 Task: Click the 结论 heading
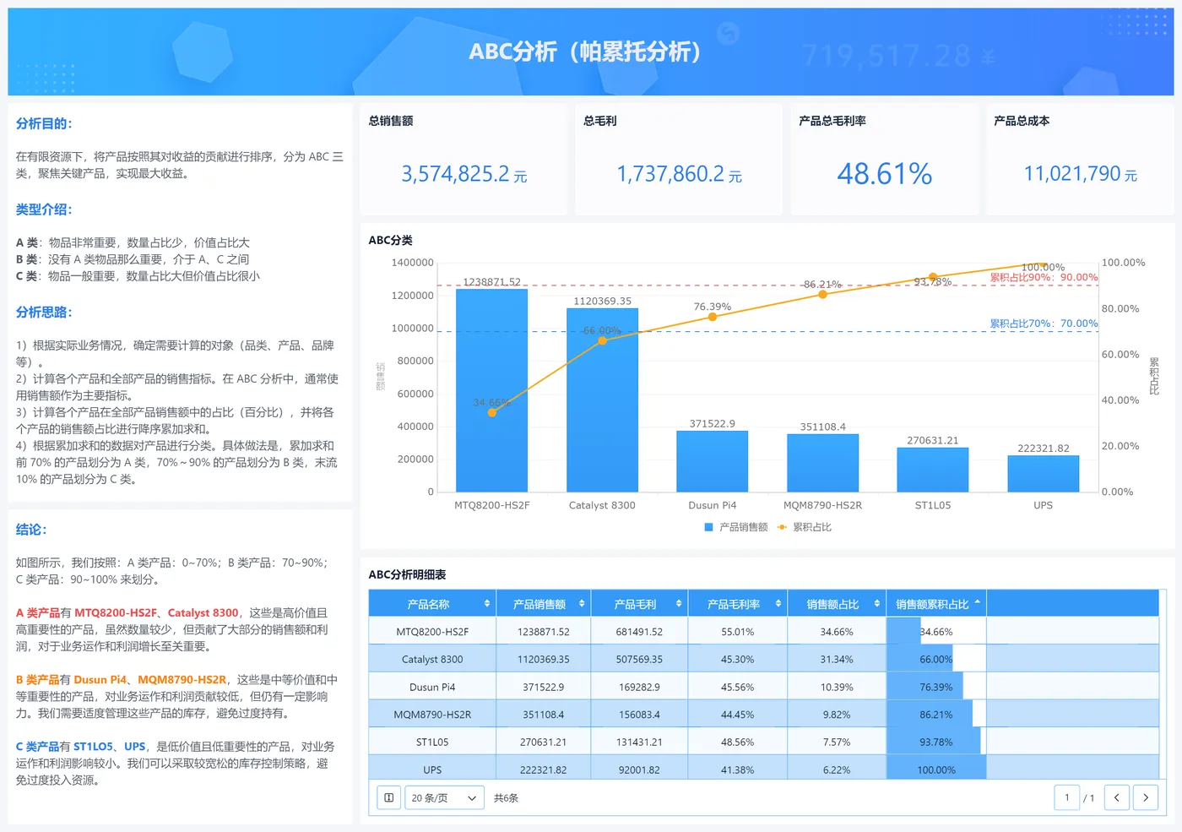click(x=31, y=530)
